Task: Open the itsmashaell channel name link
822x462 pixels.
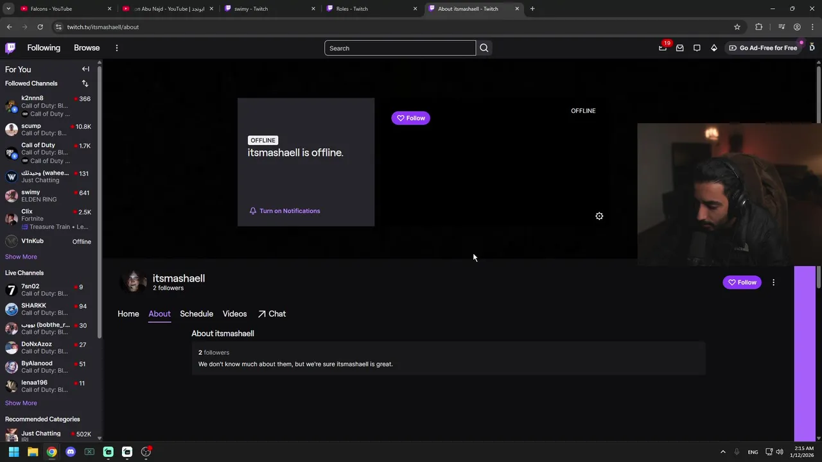Action: point(179,278)
